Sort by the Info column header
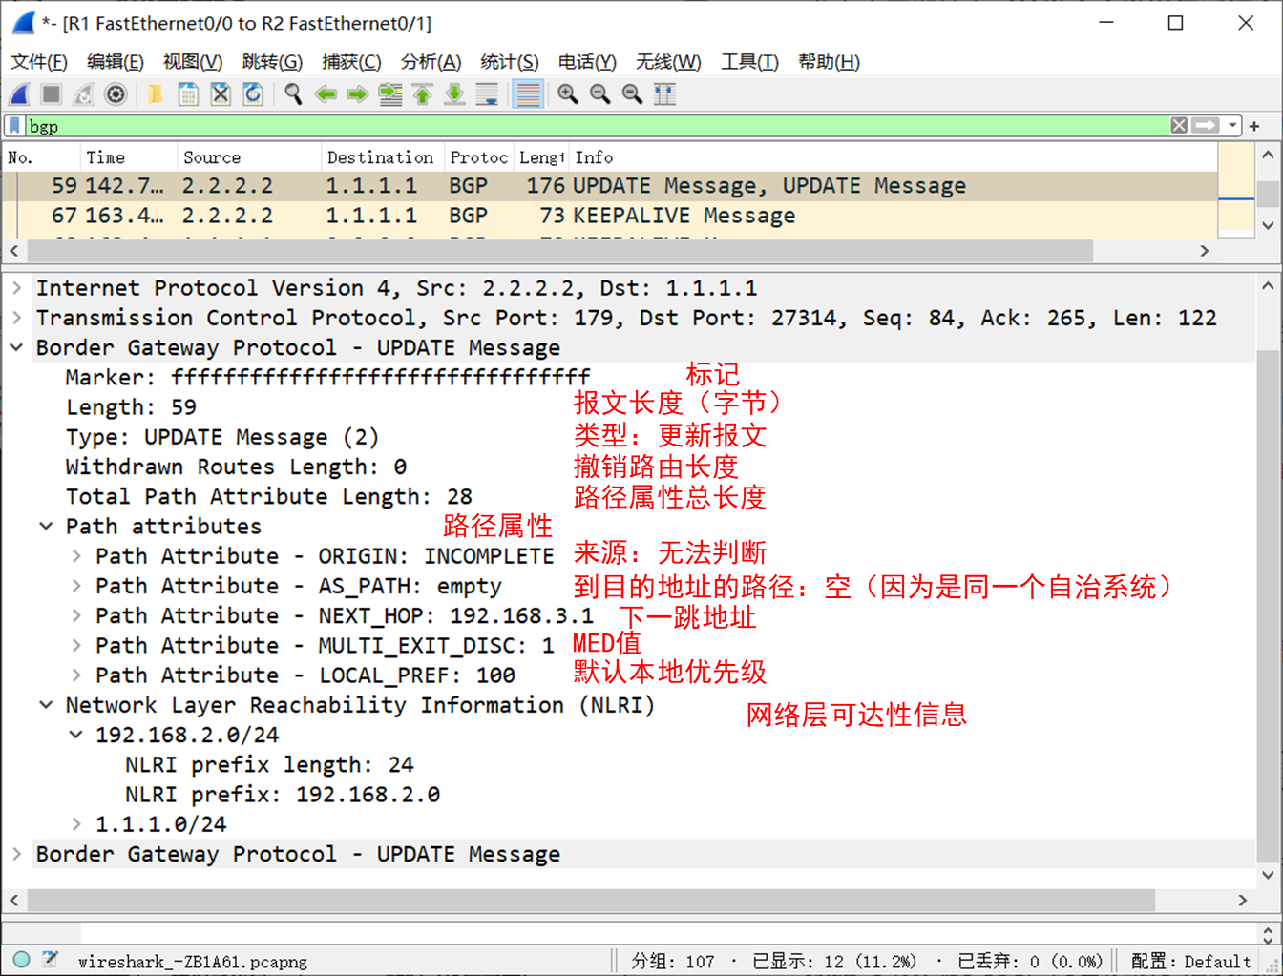This screenshot has height=976, width=1283. 894,157
